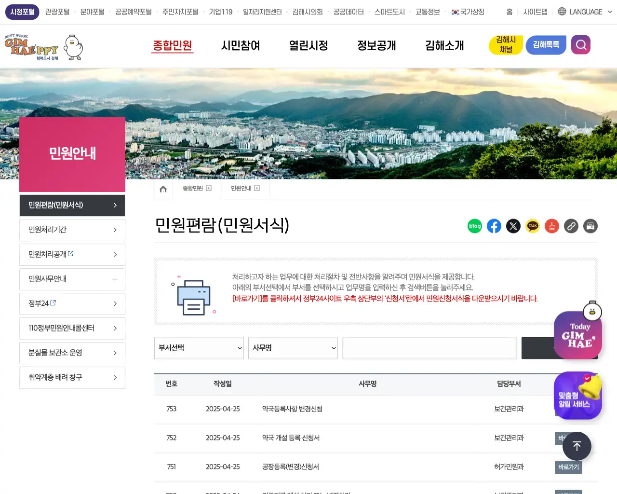Image resolution: width=617 pixels, height=494 pixels.
Task: Open 공공예약포털 top link
Action: click(134, 12)
